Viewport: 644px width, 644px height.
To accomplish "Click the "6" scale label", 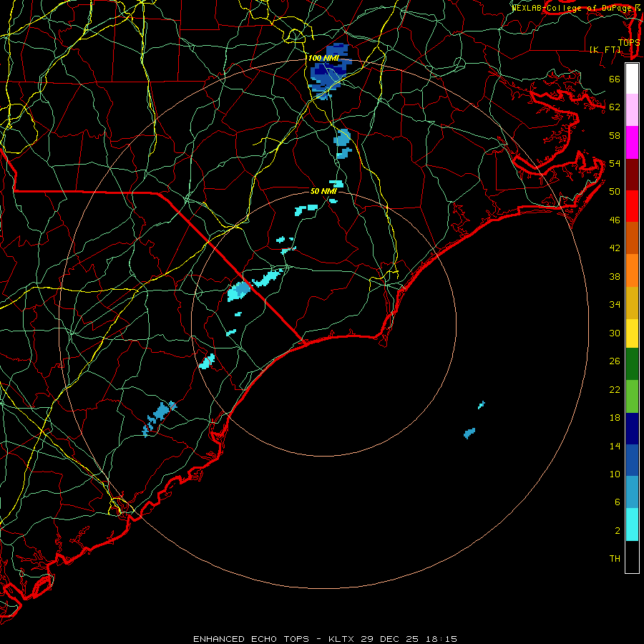I will [x=617, y=502].
